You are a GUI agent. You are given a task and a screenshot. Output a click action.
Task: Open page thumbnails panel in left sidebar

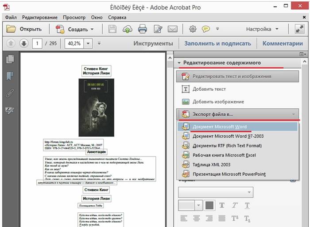pyautogui.click(x=9, y=59)
